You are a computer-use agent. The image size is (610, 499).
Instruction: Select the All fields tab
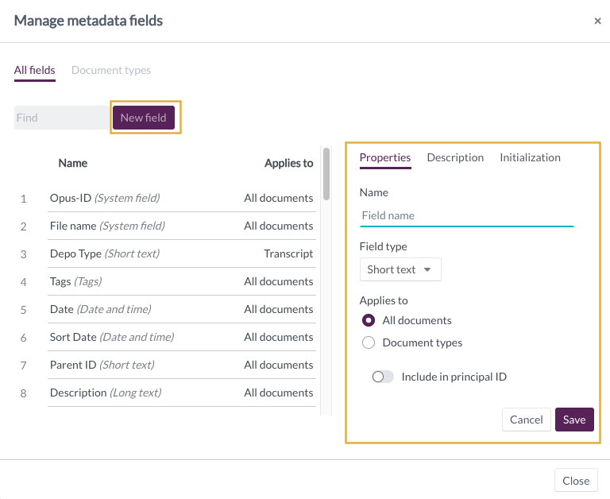(35, 70)
